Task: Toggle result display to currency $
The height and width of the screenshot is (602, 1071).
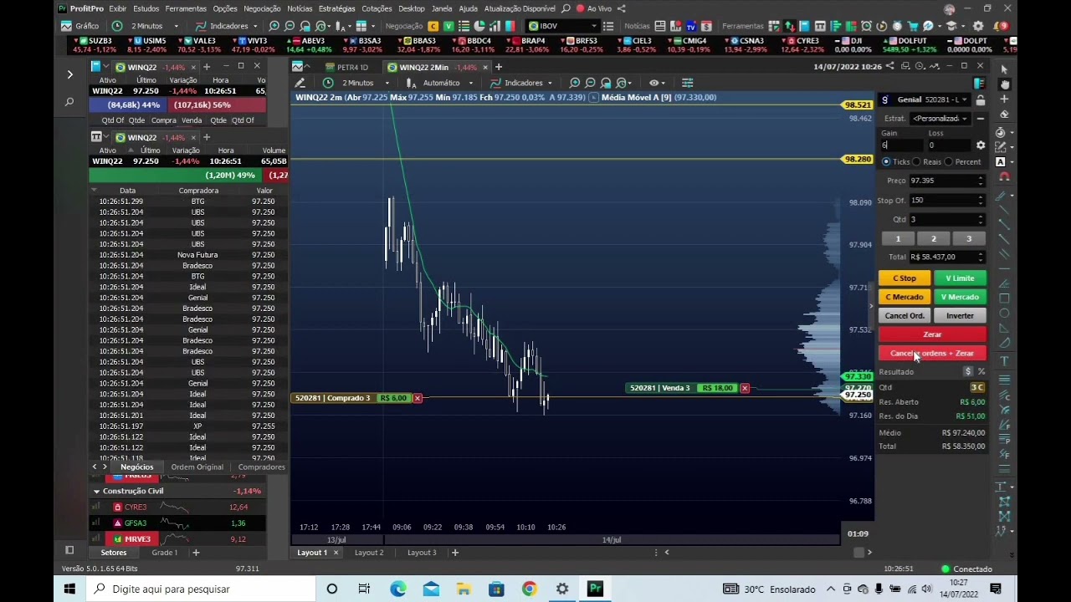Action: pyautogui.click(x=968, y=371)
